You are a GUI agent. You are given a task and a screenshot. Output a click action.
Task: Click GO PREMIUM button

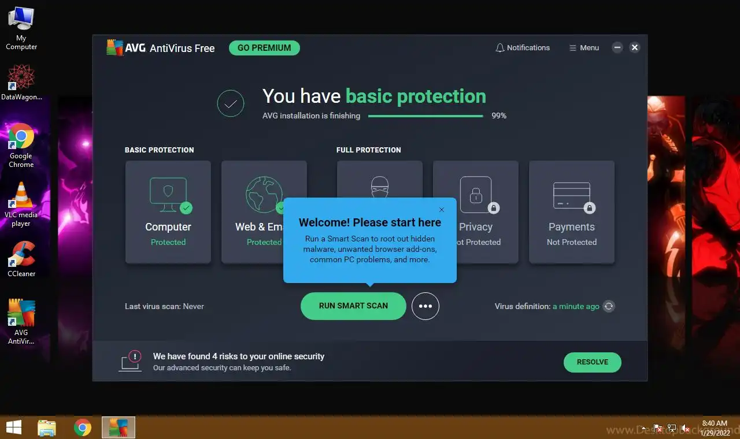(264, 48)
